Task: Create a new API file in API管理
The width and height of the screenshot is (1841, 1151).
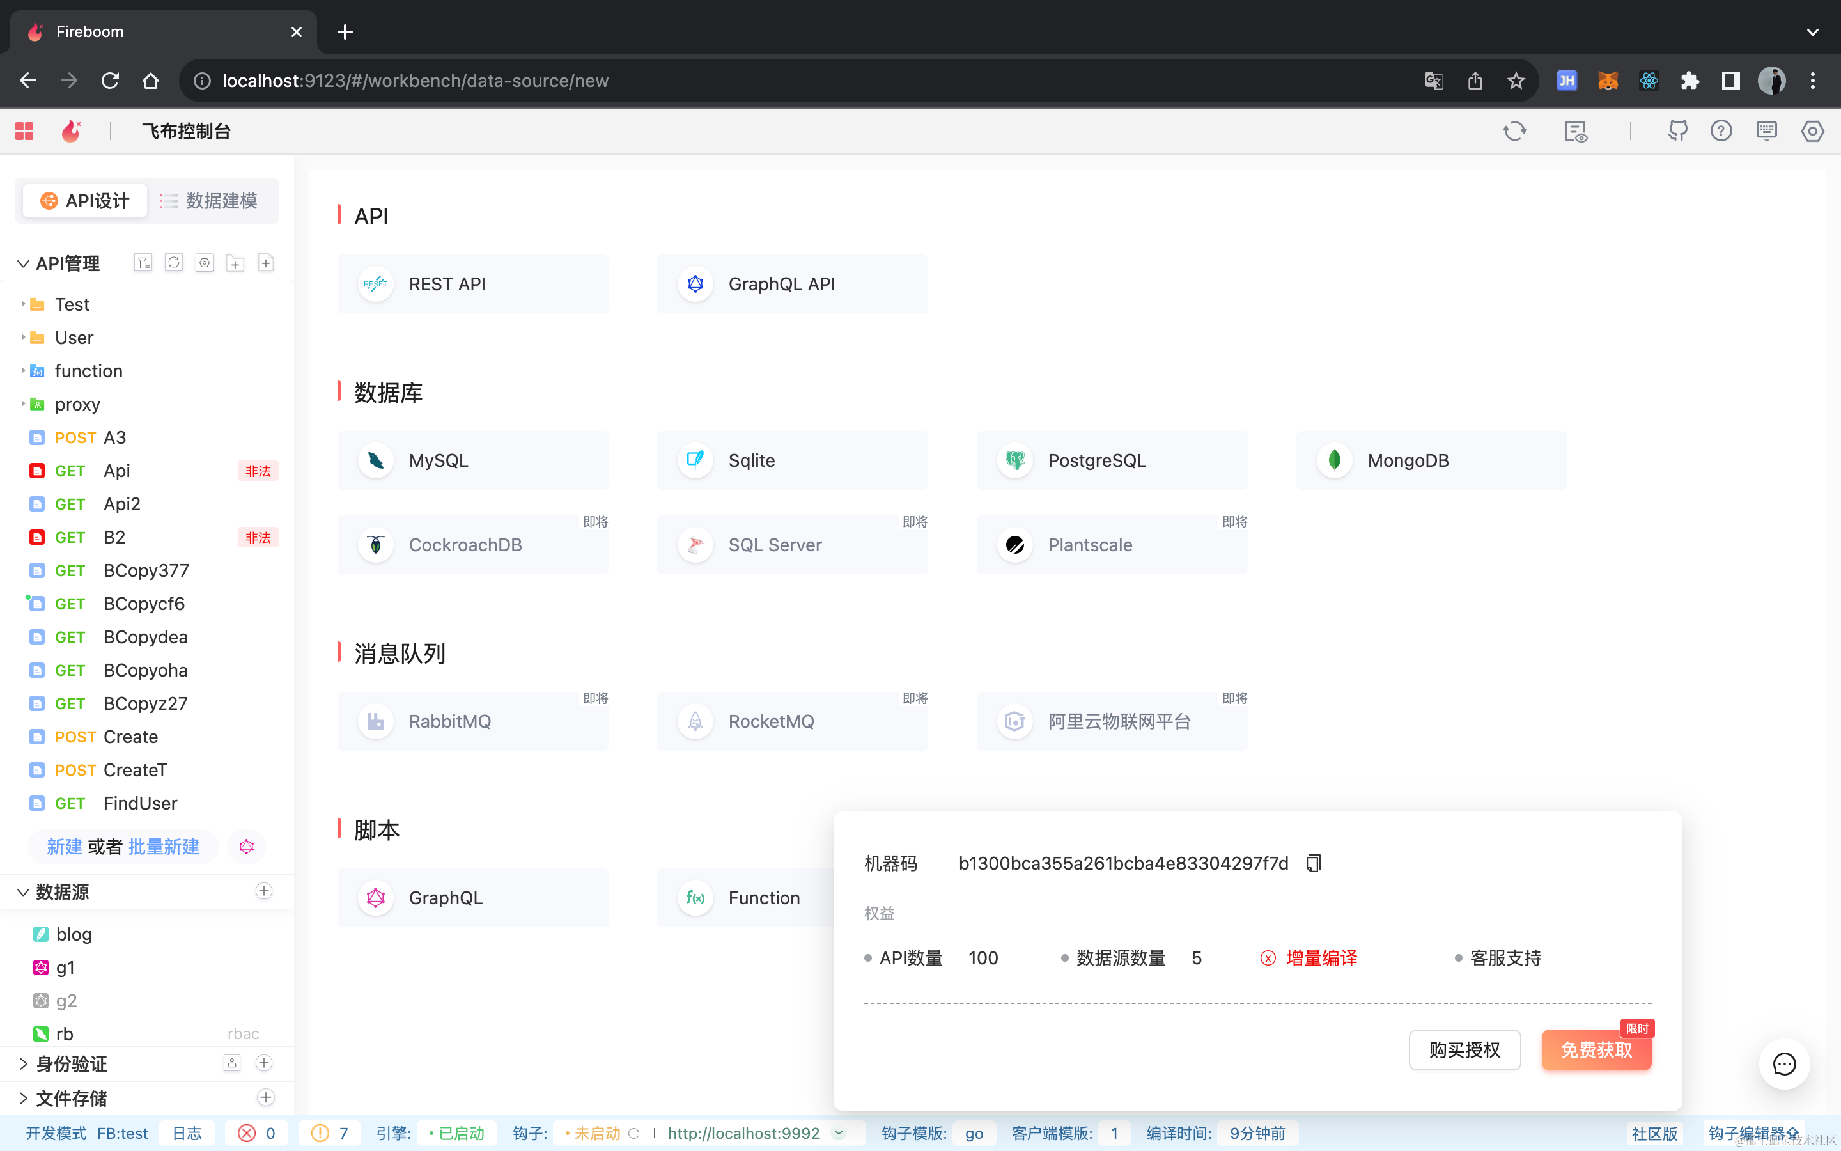Action: (x=265, y=263)
